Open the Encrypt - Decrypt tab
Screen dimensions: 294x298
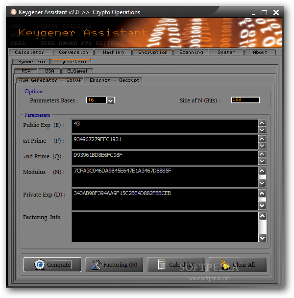(x=114, y=80)
